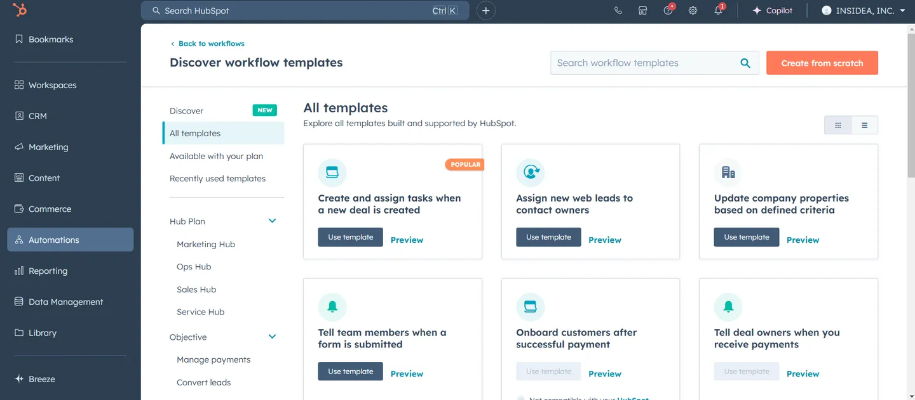
Task: Use template for Update company properties
Action: point(747,237)
